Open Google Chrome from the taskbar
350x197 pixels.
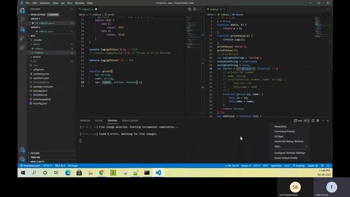click(102, 173)
